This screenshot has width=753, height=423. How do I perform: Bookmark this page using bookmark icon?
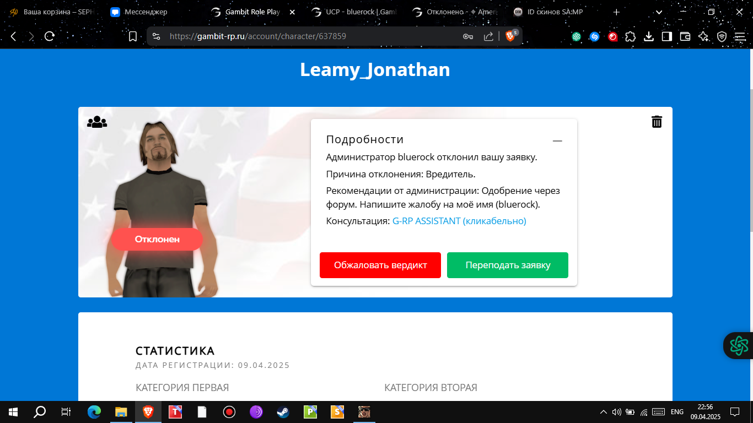pos(133,36)
